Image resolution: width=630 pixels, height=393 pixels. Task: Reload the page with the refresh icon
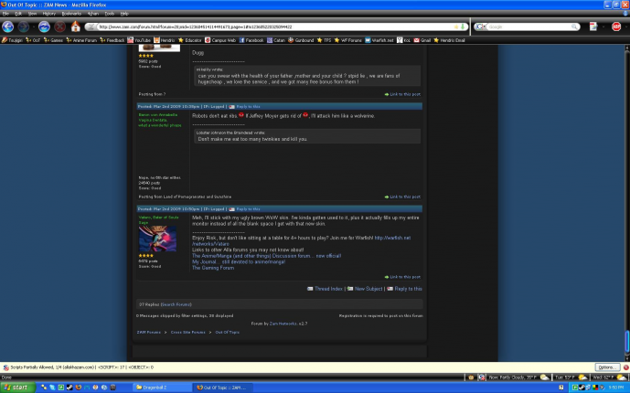pos(44,27)
